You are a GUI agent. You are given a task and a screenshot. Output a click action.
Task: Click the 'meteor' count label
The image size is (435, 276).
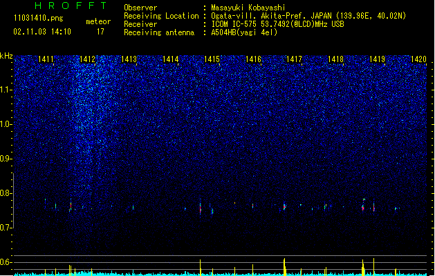click(98, 21)
